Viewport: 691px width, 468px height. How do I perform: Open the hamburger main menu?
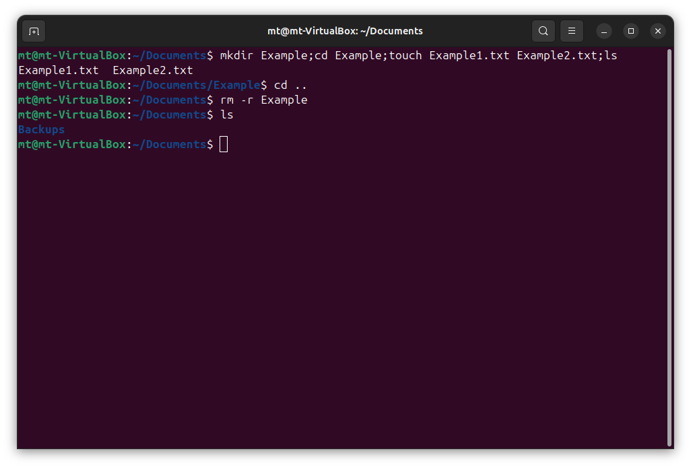pos(571,31)
